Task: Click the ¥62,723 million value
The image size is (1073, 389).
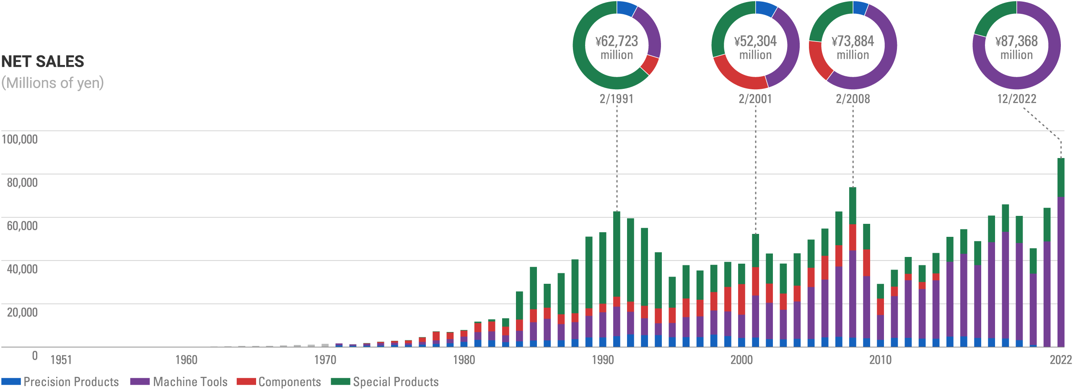Action: [617, 47]
